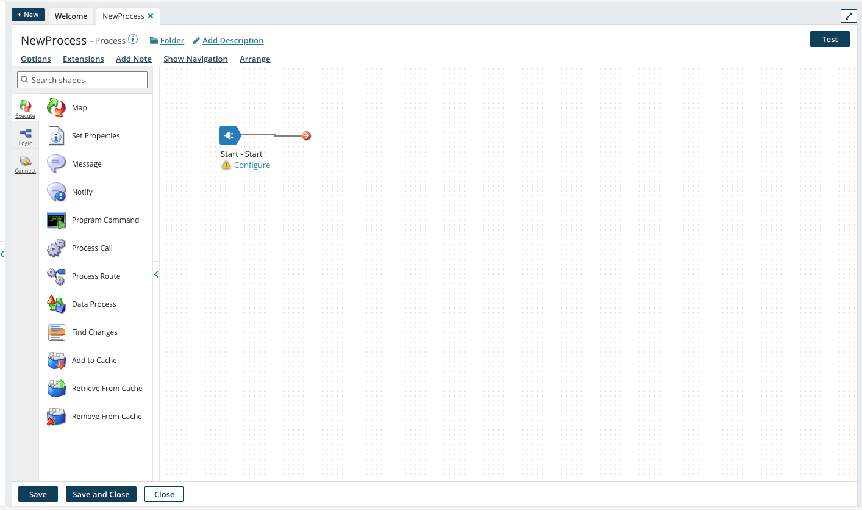
Task: Click the red Stop end shape
Action: point(306,136)
